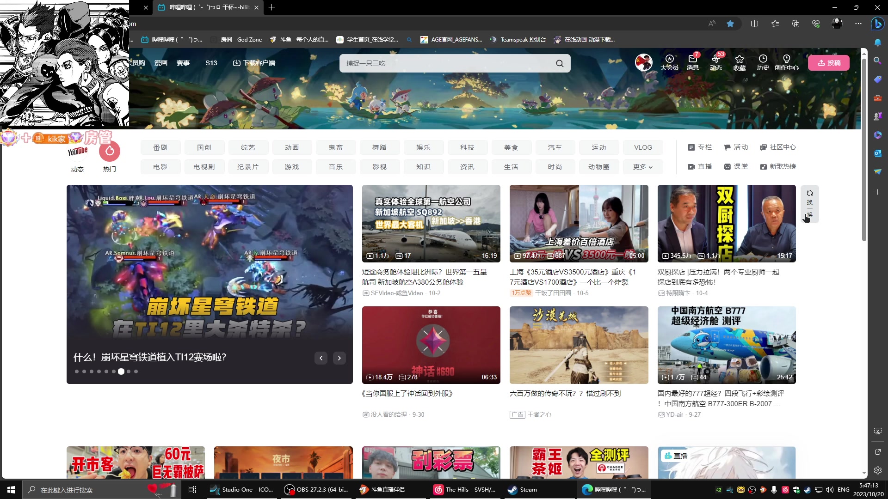The width and height of the screenshot is (888, 499).
Task: Open the 中国南方航空 B777 video thumbnail
Action: pos(727,345)
